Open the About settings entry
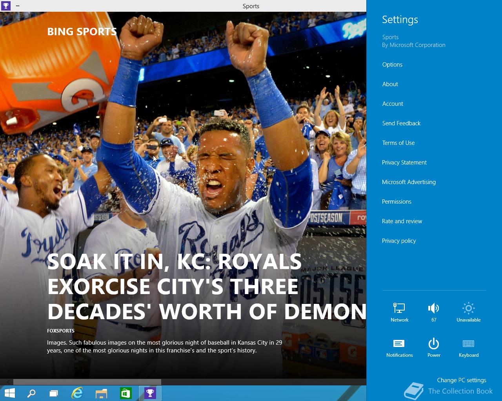 390,84
